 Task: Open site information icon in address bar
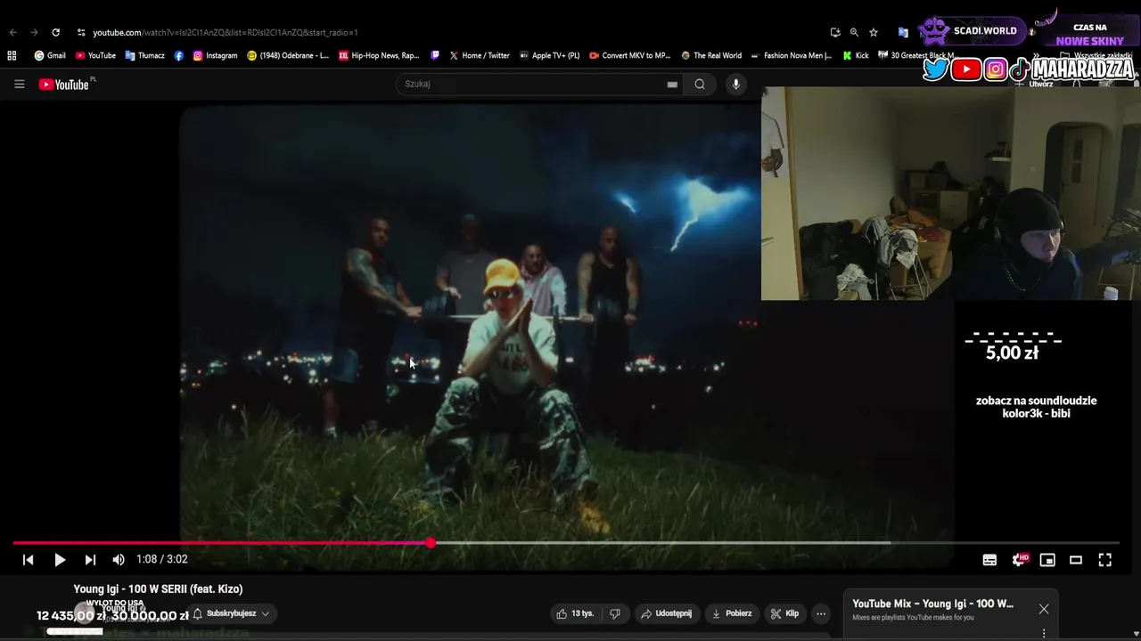81,32
